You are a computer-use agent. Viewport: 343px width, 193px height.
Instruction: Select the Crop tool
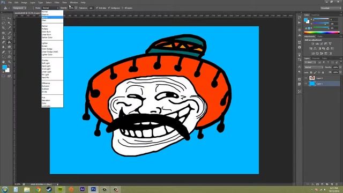pyautogui.click(x=3, y=28)
